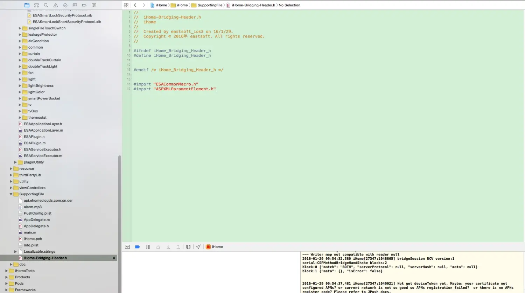This screenshot has width=525, height=293.
Task: Open the Symbol navigator
Action: point(36,5)
